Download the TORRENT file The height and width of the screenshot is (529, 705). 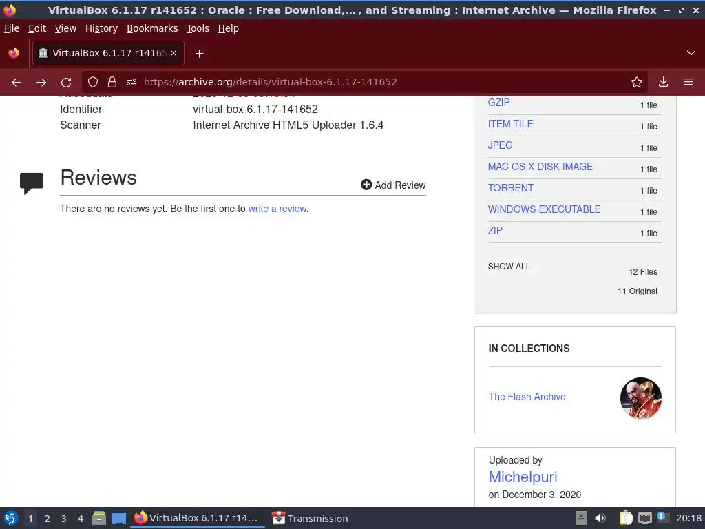tap(510, 188)
